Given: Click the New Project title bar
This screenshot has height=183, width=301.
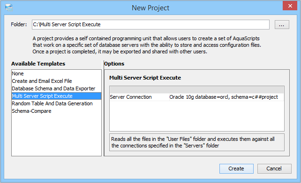Looking at the screenshot, I should coord(150,8).
